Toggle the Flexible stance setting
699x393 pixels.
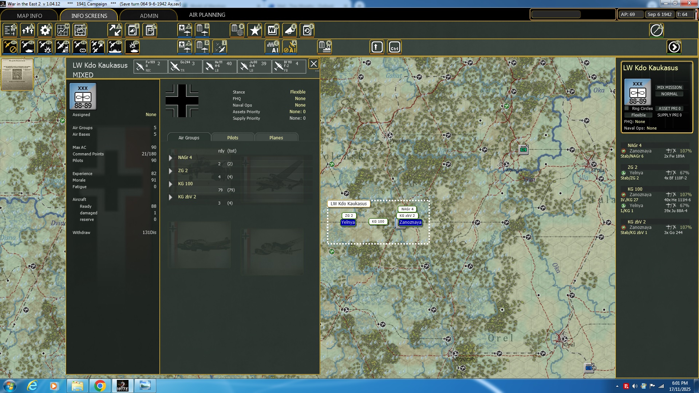click(x=638, y=115)
